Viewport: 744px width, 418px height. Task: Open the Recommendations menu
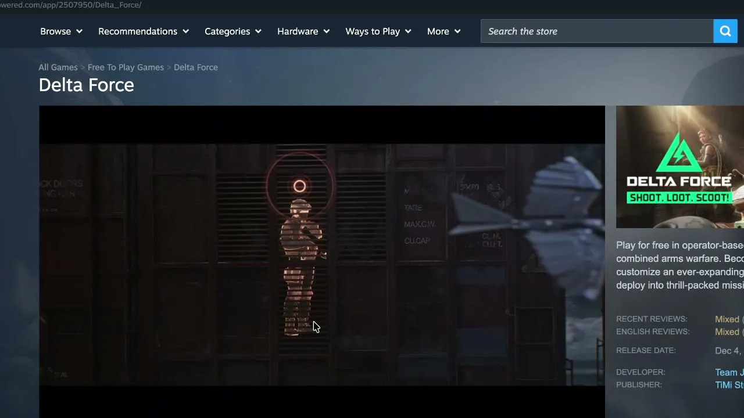pyautogui.click(x=144, y=31)
